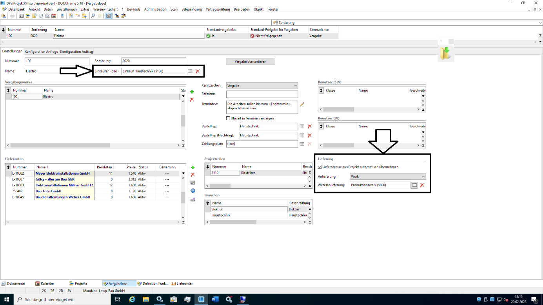Switch to Dokumente bottom tab
This screenshot has width=543, height=305.
[x=13, y=283]
